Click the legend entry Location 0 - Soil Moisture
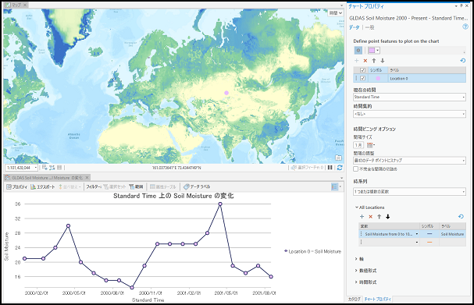This screenshot has width=474, height=305. point(313,251)
